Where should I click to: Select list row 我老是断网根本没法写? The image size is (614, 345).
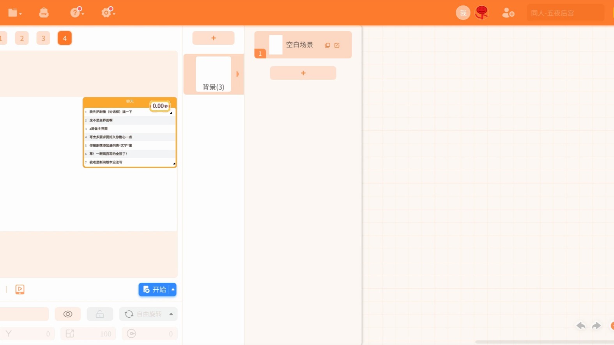130,162
